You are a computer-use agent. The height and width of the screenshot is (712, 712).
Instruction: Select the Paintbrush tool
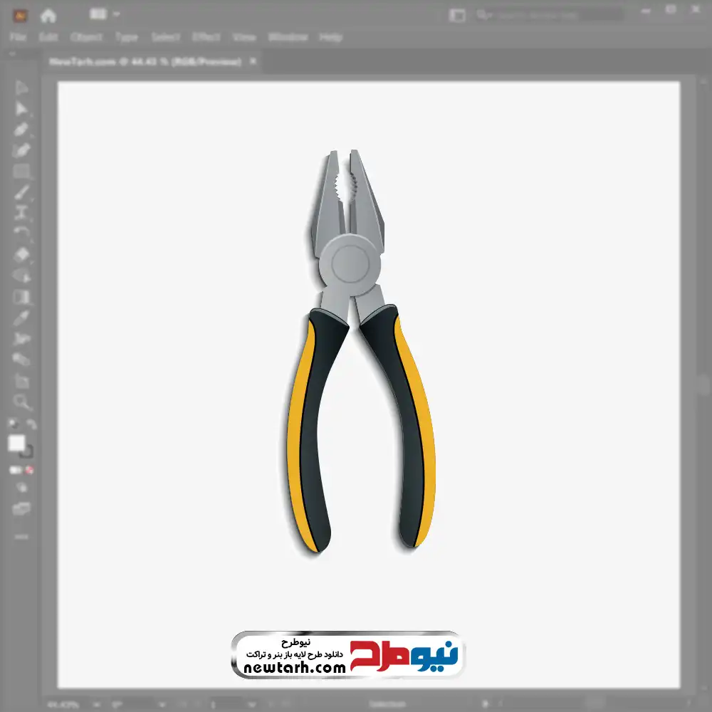(x=21, y=192)
